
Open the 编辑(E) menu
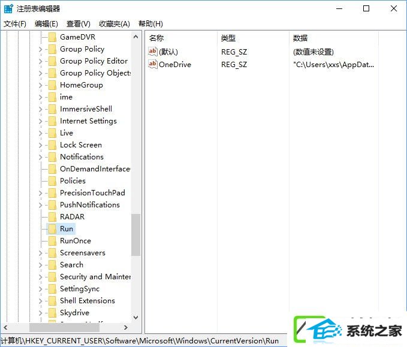click(46, 24)
